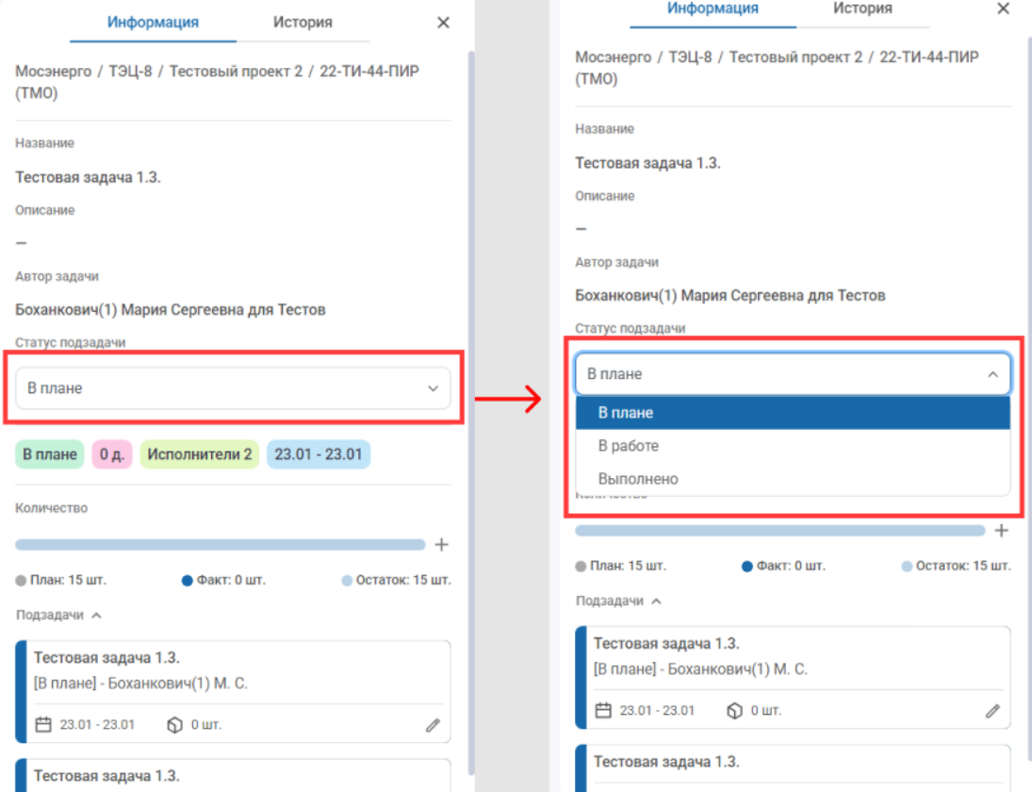Select 'Выполнено' from the status list

638,479
